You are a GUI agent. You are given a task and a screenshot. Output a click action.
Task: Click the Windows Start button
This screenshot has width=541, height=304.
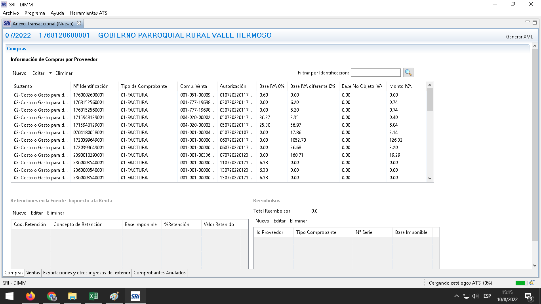[x=9, y=296]
